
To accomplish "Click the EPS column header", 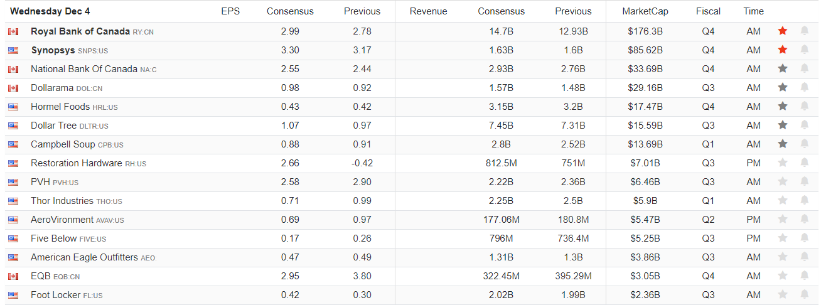I will (230, 11).
